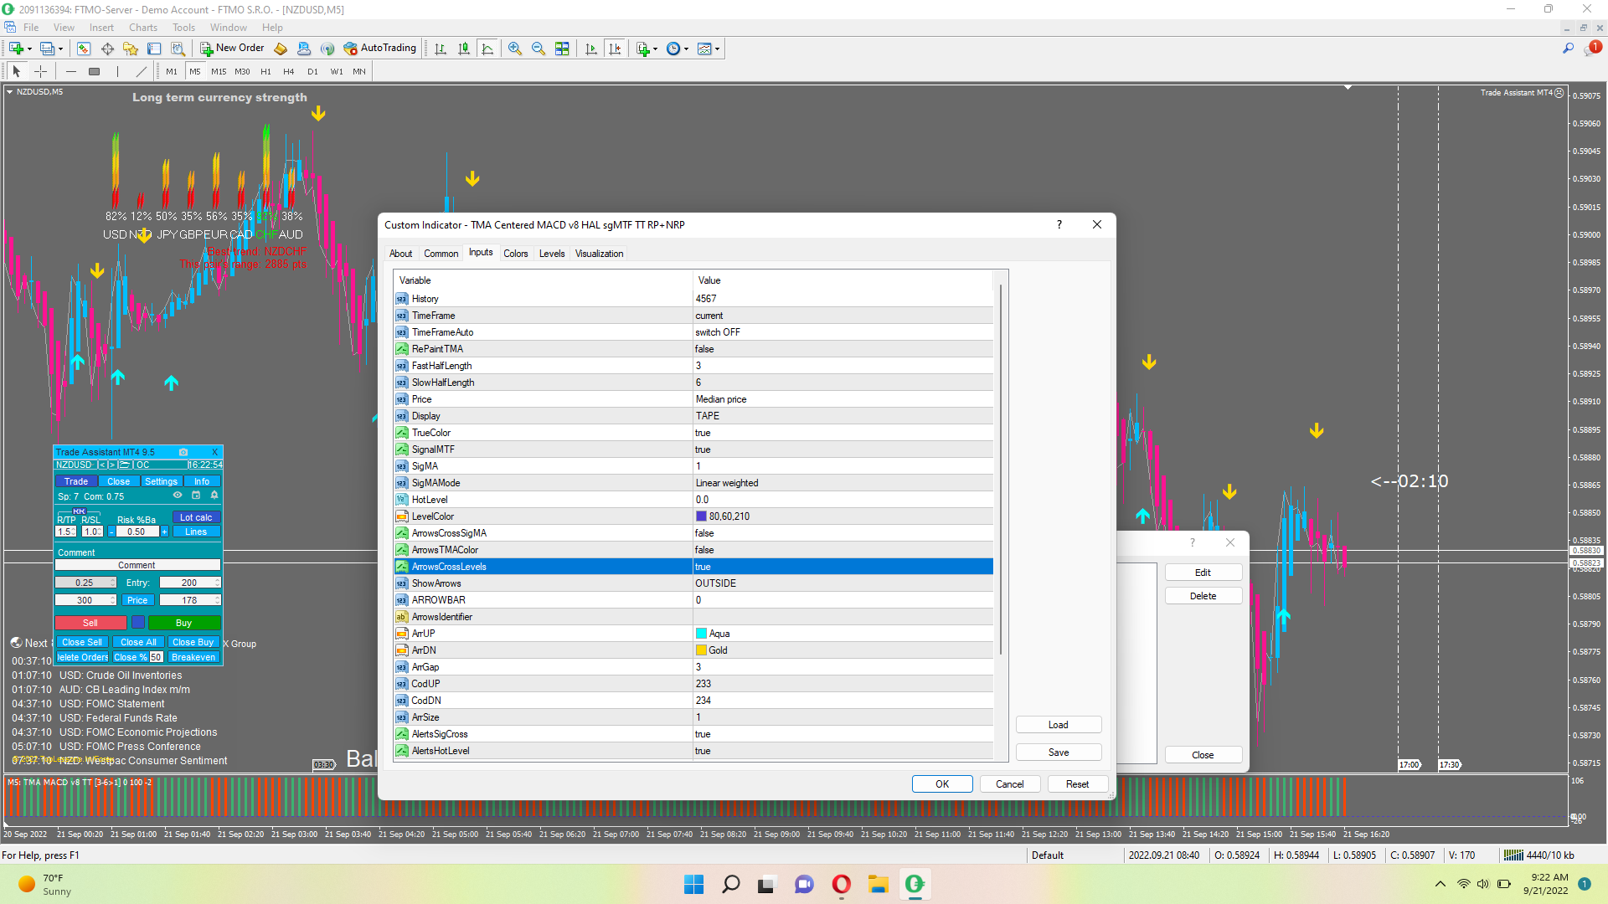
Task: Click the Risk value 0.50 input field
Action: pyautogui.click(x=137, y=532)
